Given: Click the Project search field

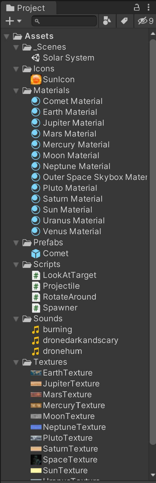Looking at the screenshot, I should tap(64, 21).
